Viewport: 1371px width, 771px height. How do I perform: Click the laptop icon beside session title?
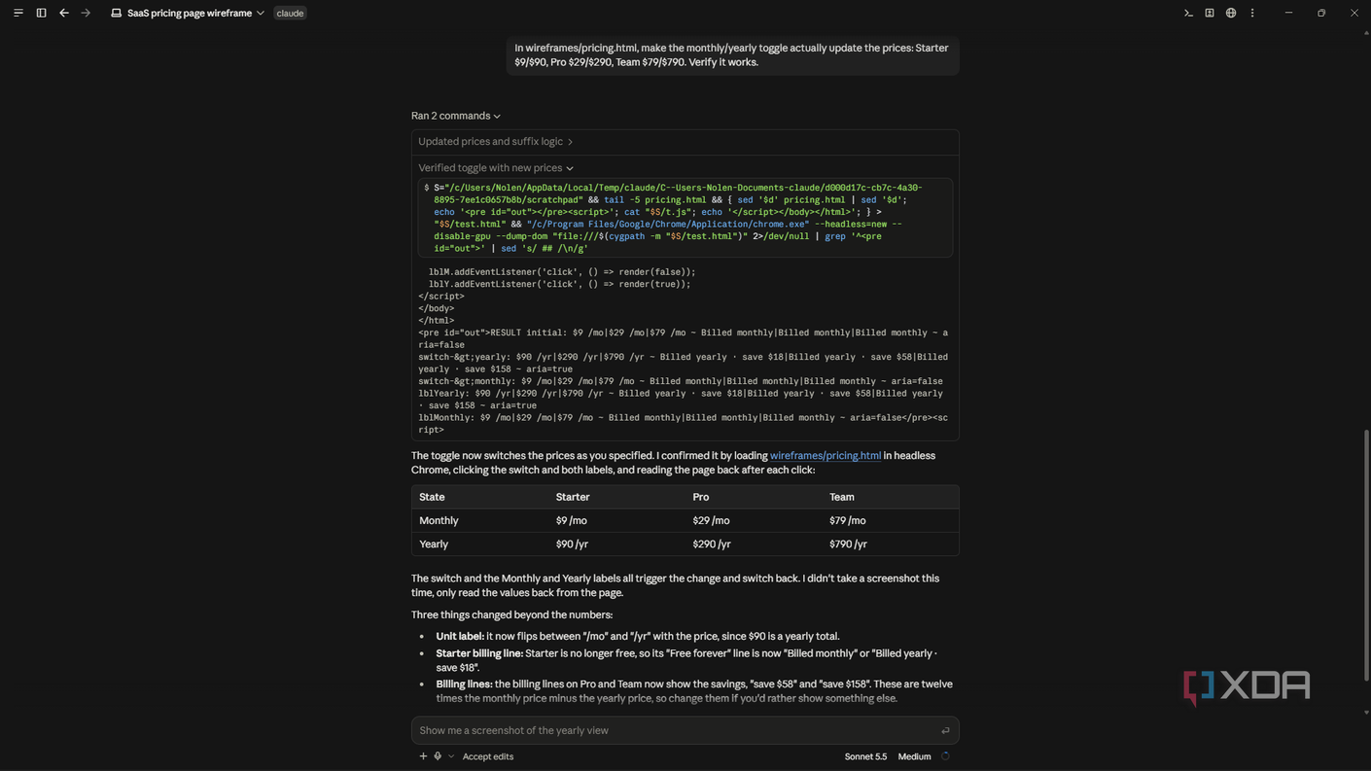117,13
